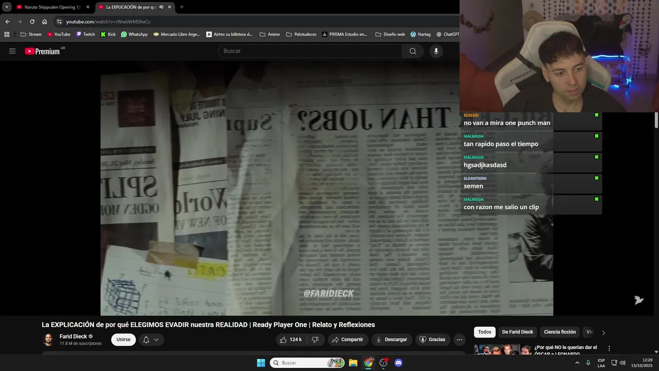
Task: Open the Nartag bookmark
Action: tap(420, 35)
